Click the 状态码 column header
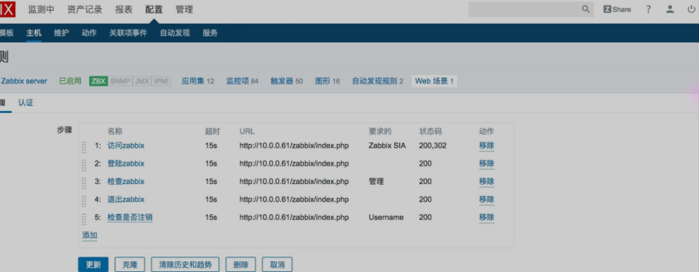Viewport: 699px width, 272px height. point(430,132)
